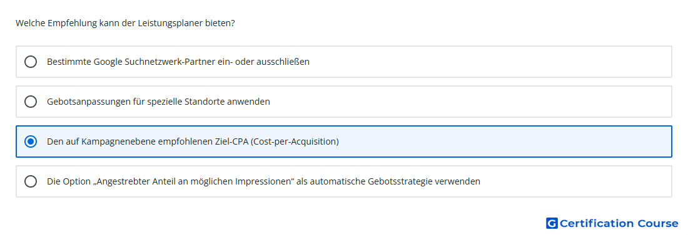Click the question 'Welche Empfehlung kann der Leistungsplaner bieten?'
The width and height of the screenshot is (688, 235).
click(x=125, y=23)
